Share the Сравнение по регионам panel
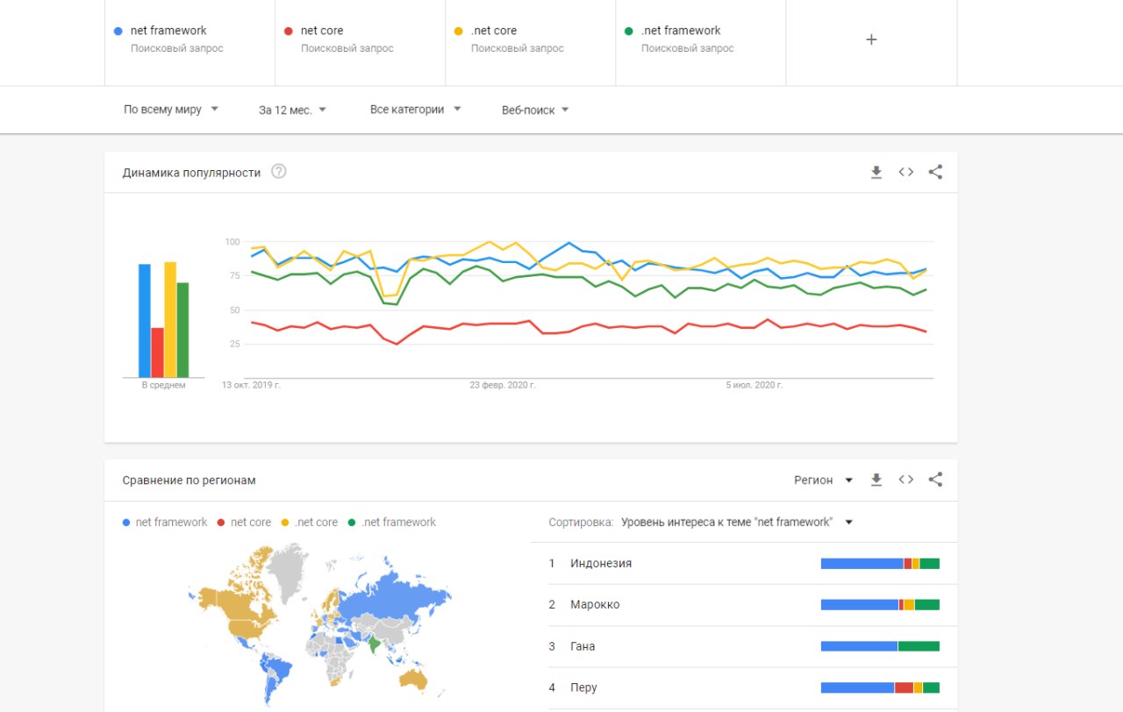This screenshot has height=712, width=1123. point(935,480)
